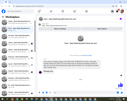Image resolution: width=127 pixels, height=101 pixels.
Task: Open Itz's conversation
Action: coord(17,86)
